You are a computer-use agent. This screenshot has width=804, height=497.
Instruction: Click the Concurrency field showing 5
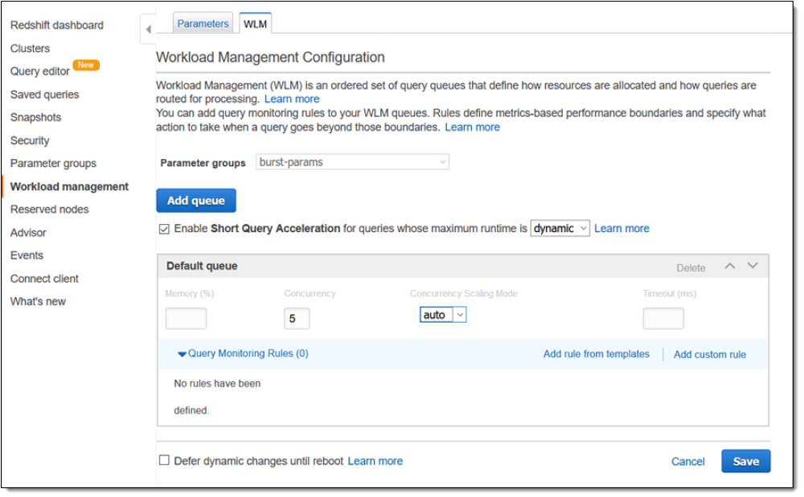coord(297,319)
